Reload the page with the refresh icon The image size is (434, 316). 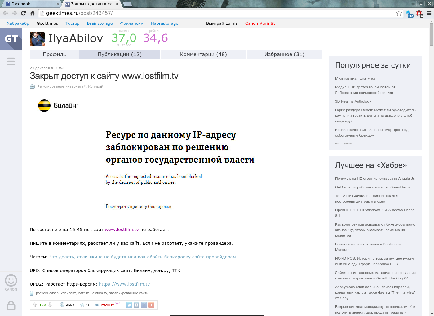click(x=23, y=13)
